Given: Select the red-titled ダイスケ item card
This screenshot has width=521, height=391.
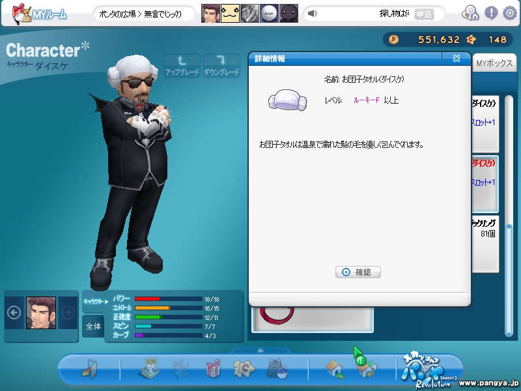Looking at the screenshot, I should click(485, 184).
